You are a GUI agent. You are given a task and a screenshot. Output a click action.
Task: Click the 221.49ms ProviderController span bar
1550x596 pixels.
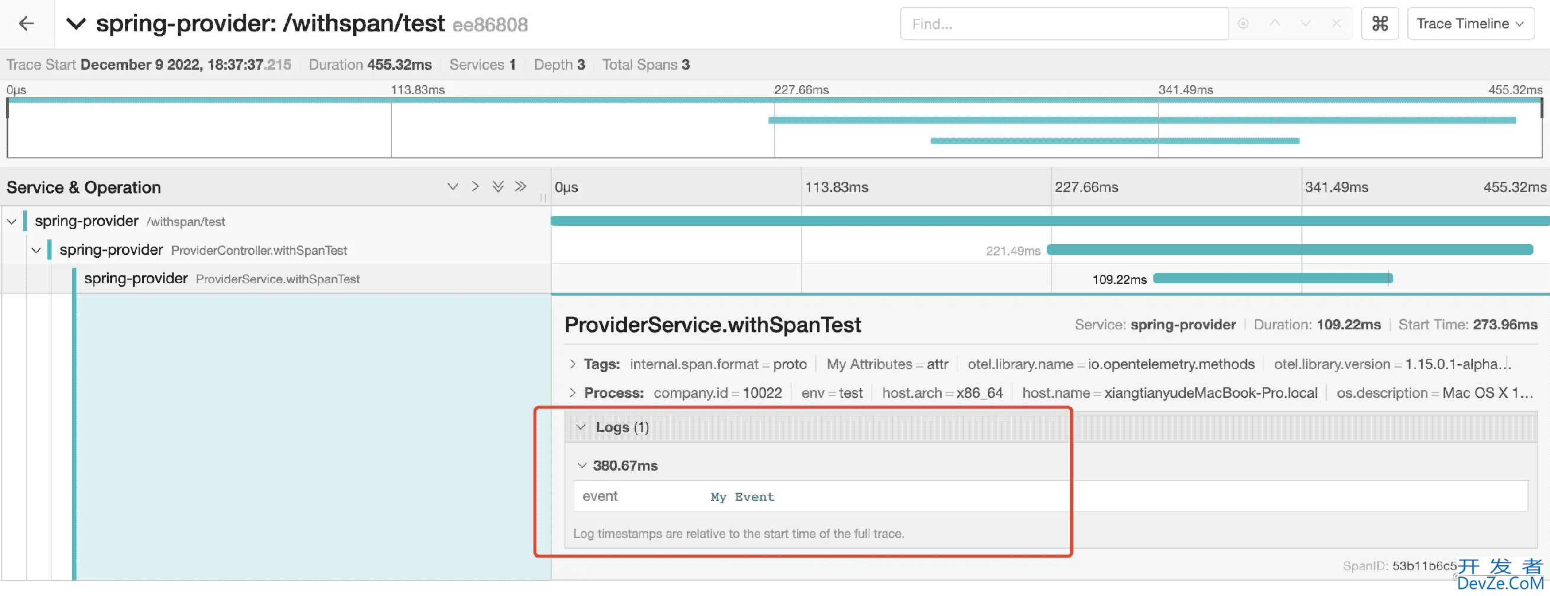click(1289, 250)
